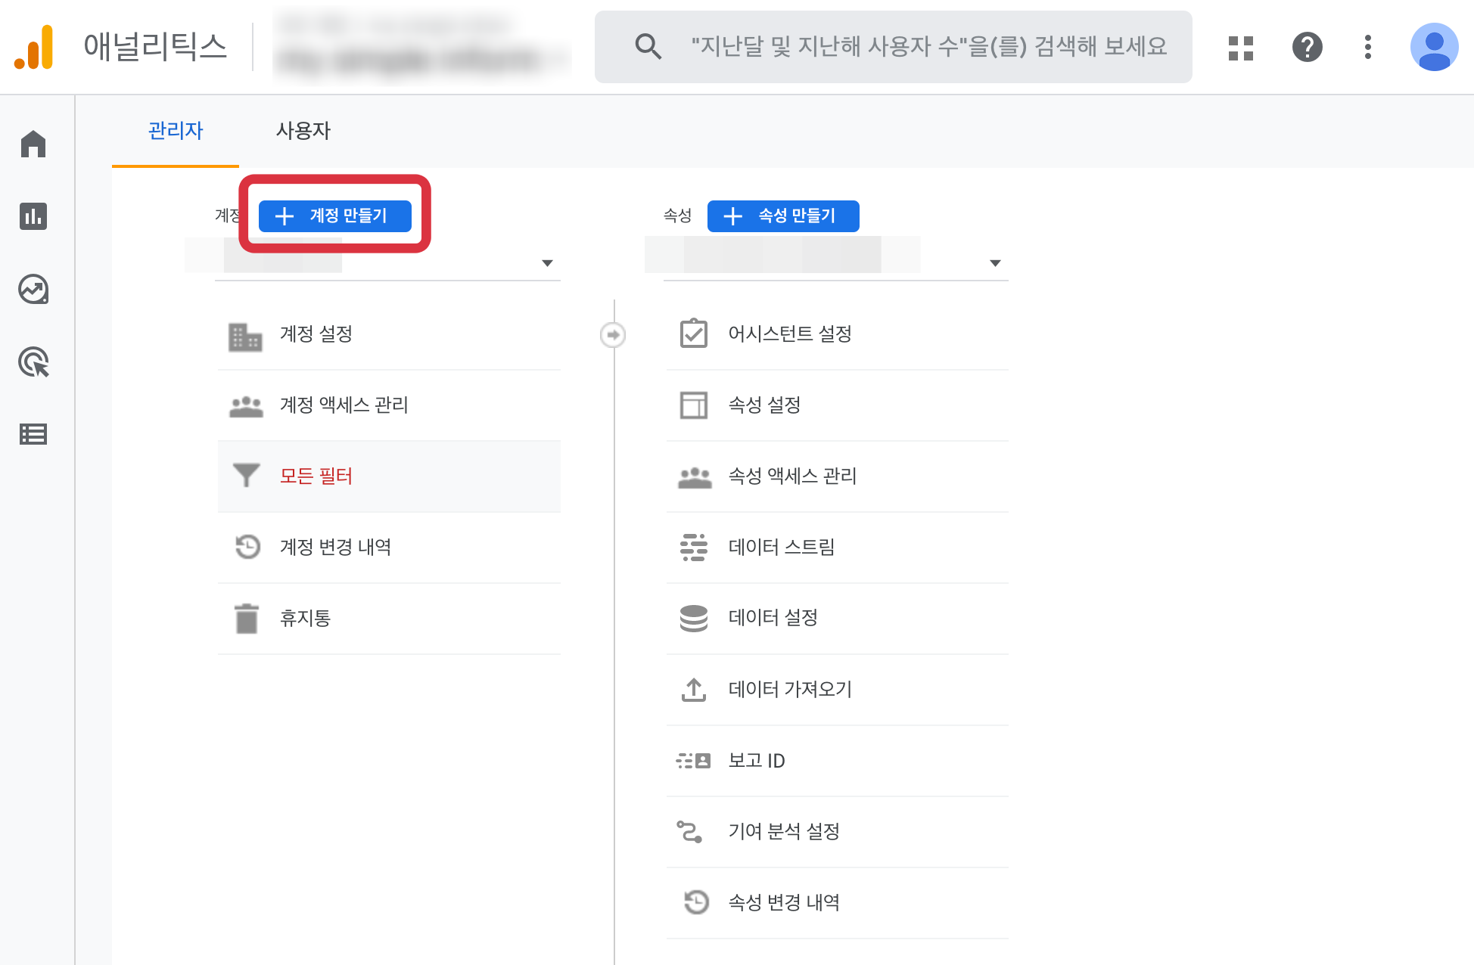Switch to the 사용자 tab
Image resolution: width=1474 pixels, height=965 pixels.
pyautogui.click(x=303, y=131)
